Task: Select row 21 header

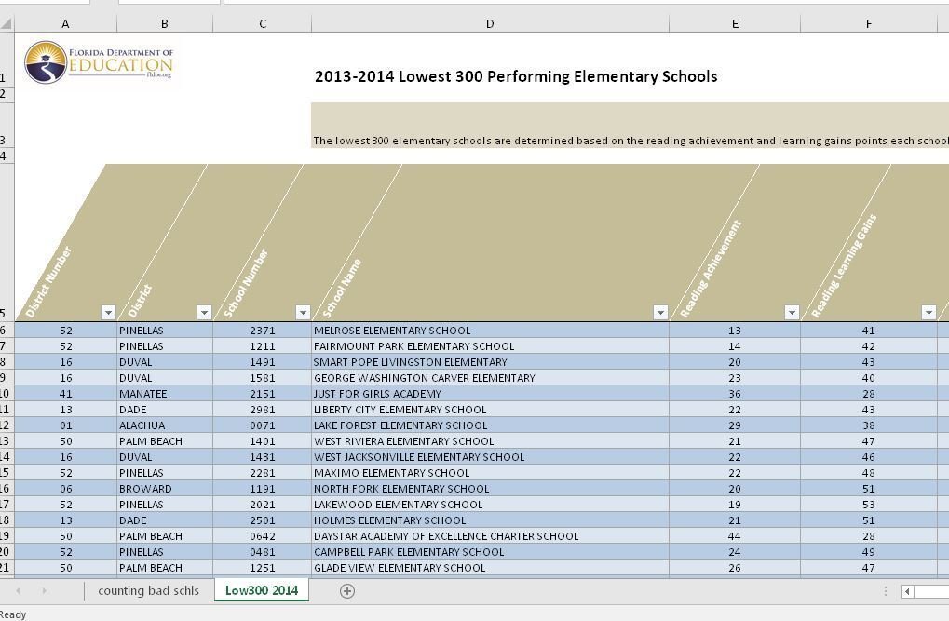Action: click(7, 567)
